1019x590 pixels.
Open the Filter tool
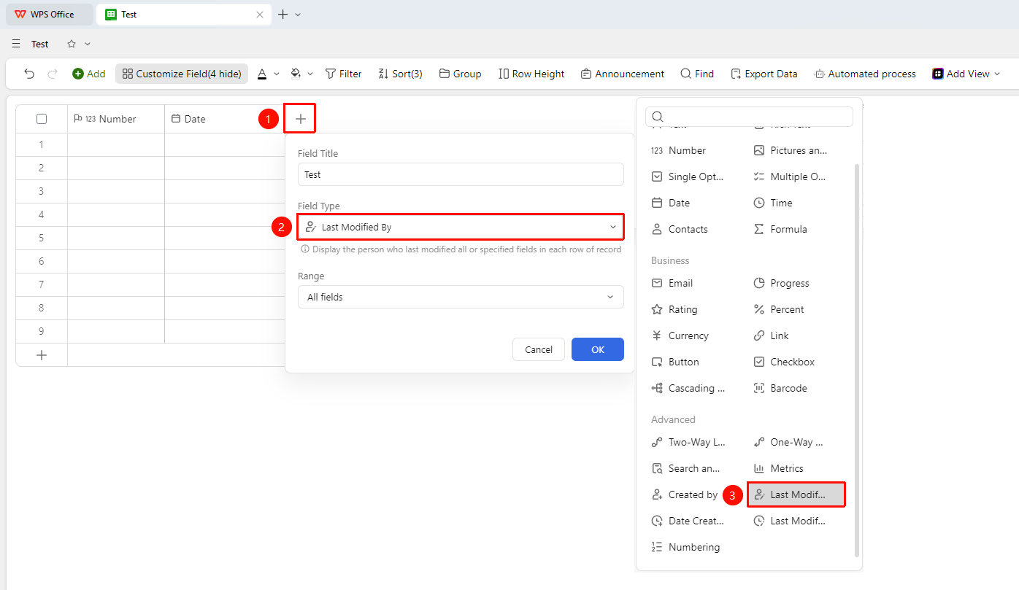343,74
